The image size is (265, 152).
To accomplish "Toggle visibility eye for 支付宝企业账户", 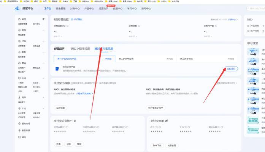I will click(x=75, y=121).
